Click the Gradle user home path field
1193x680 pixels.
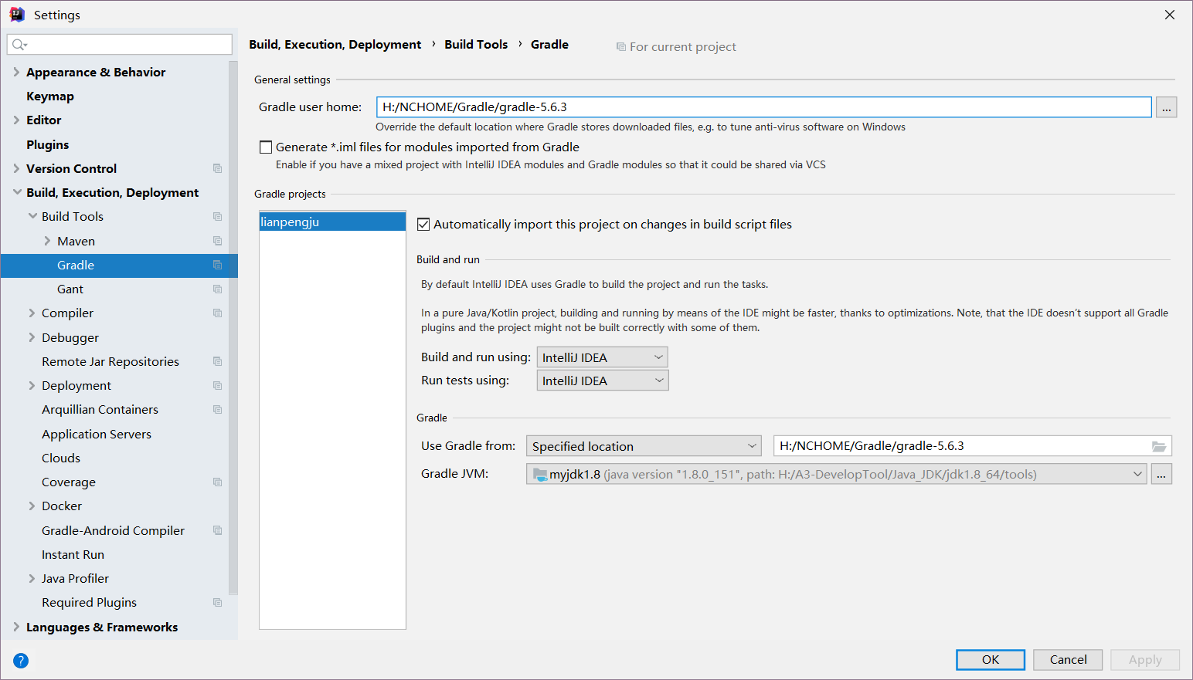(x=763, y=107)
